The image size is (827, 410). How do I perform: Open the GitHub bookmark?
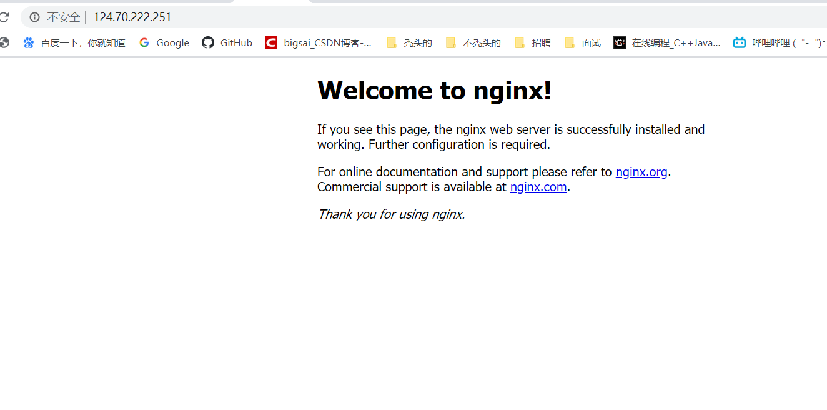227,42
